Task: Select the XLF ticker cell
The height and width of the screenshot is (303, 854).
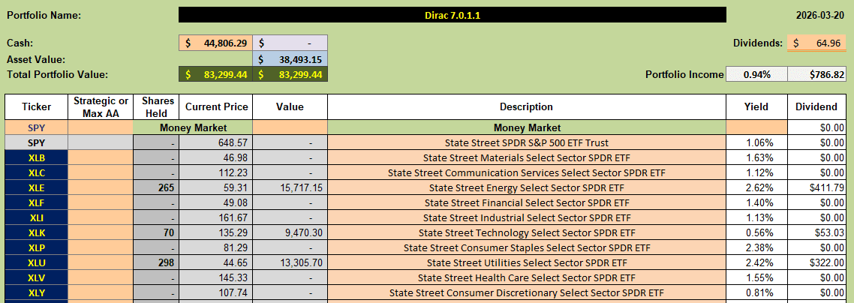Action: pos(37,203)
